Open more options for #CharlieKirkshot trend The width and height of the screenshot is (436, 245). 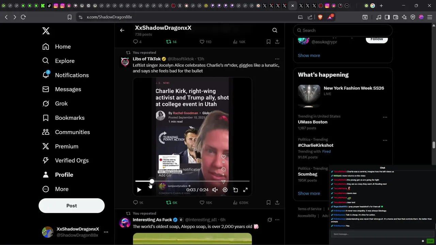385,141
